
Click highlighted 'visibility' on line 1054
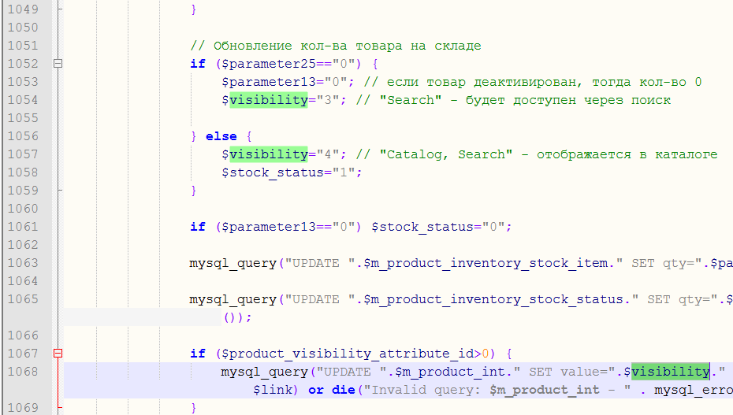tap(268, 100)
